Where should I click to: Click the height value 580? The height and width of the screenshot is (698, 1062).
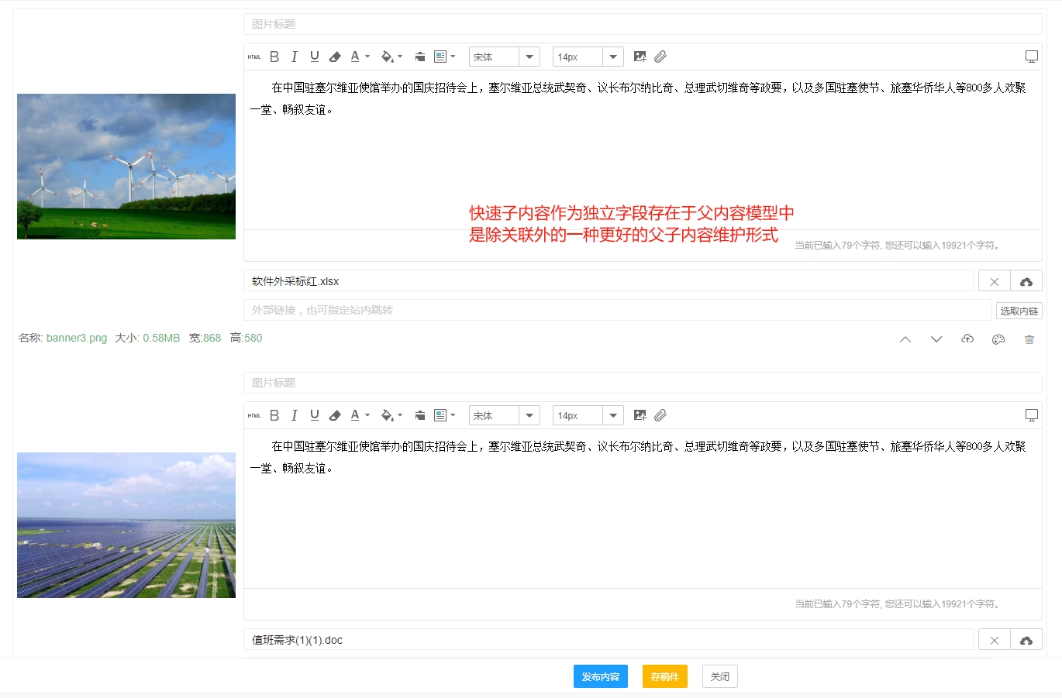click(x=253, y=338)
